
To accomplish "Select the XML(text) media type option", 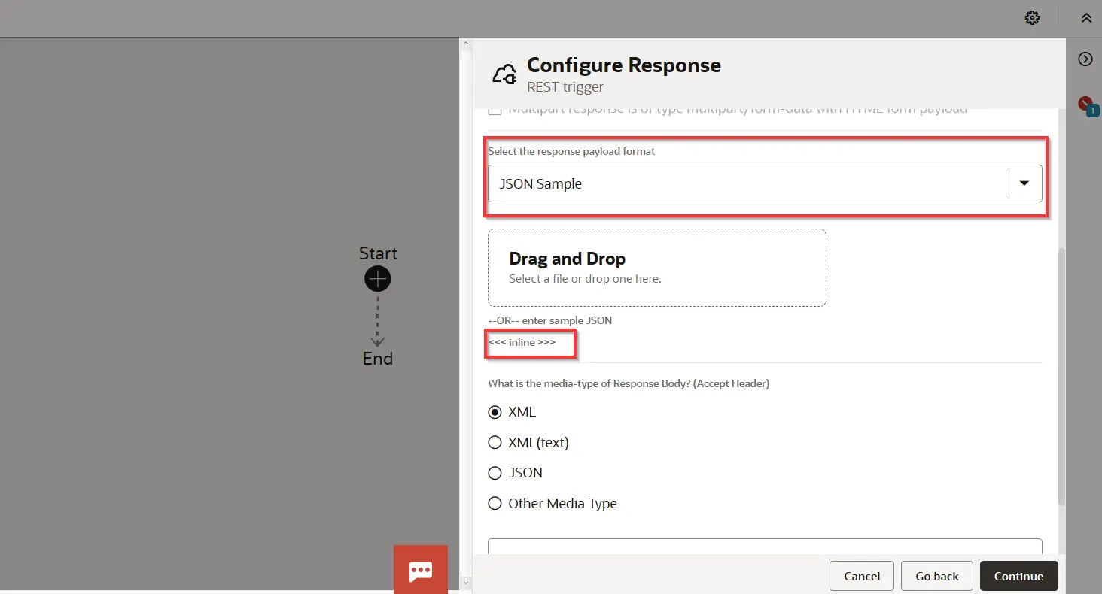I will pos(495,443).
